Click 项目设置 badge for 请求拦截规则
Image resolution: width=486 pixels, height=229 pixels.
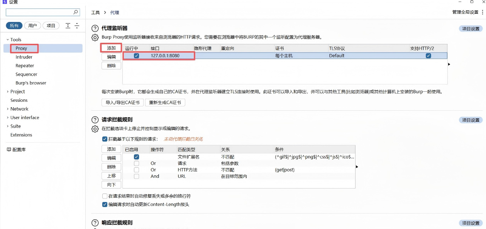471,120
